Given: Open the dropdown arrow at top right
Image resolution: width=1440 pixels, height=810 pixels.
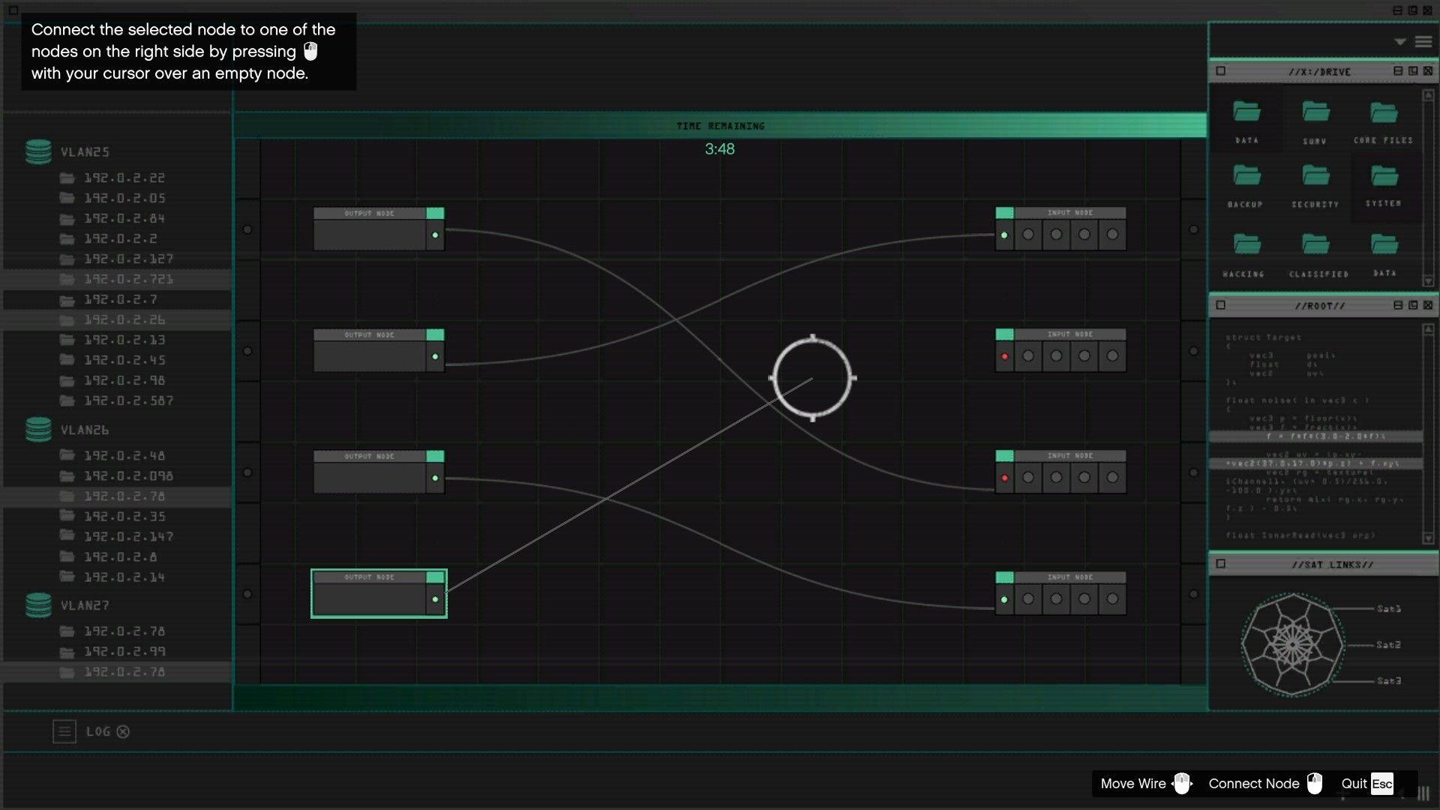Looking at the screenshot, I should pyautogui.click(x=1399, y=42).
